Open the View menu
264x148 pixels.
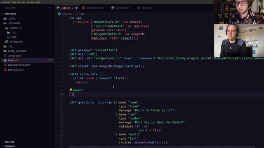[14, 2]
